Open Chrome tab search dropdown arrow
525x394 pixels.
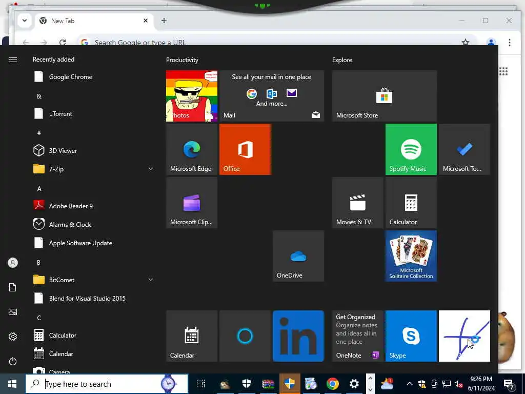click(x=25, y=21)
